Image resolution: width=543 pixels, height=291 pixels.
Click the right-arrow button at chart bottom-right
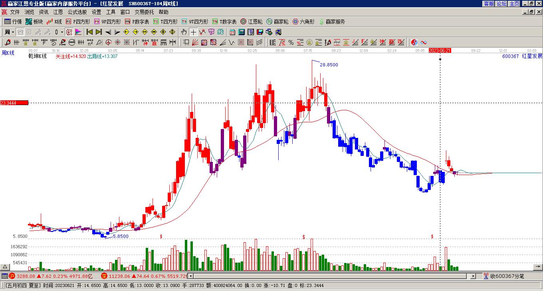coord(538,267)
